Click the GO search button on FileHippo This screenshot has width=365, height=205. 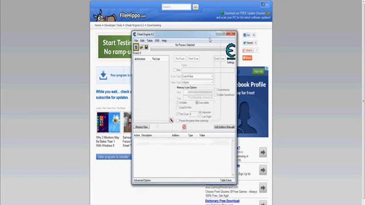pyautogui.click(x=195, y=7)
